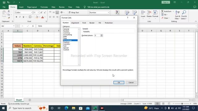
Task: Select Currency in Category list
Action: (67, 33)
